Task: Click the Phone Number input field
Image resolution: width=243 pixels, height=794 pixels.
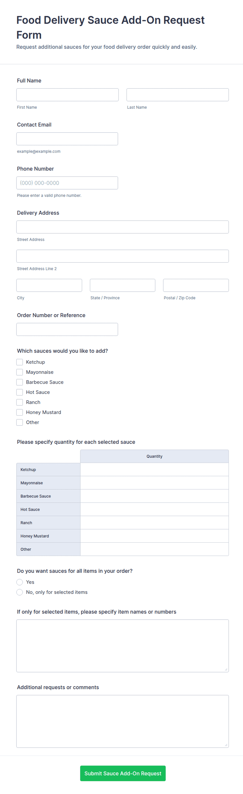Action: (x=67, y=183)
